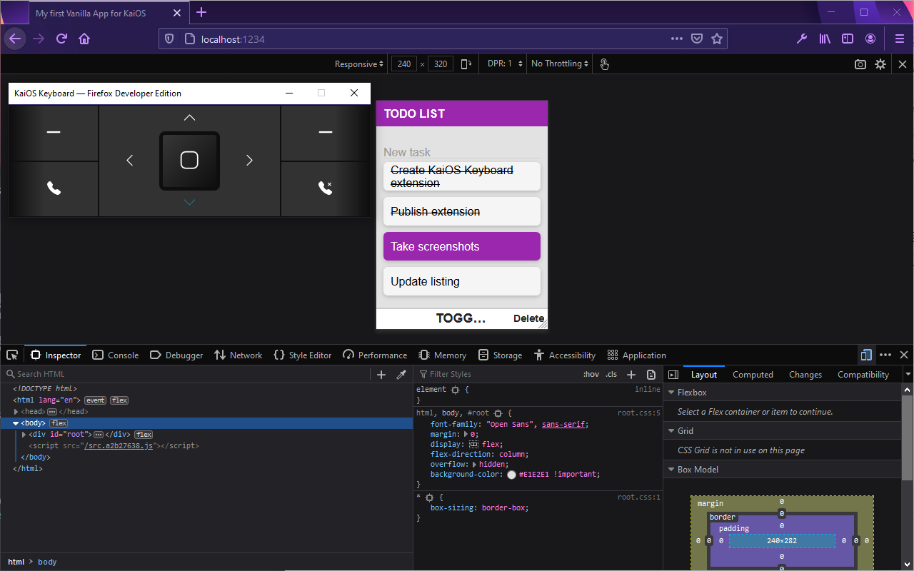Open the src.a2b27638.js script link

(x=119, y=445)
